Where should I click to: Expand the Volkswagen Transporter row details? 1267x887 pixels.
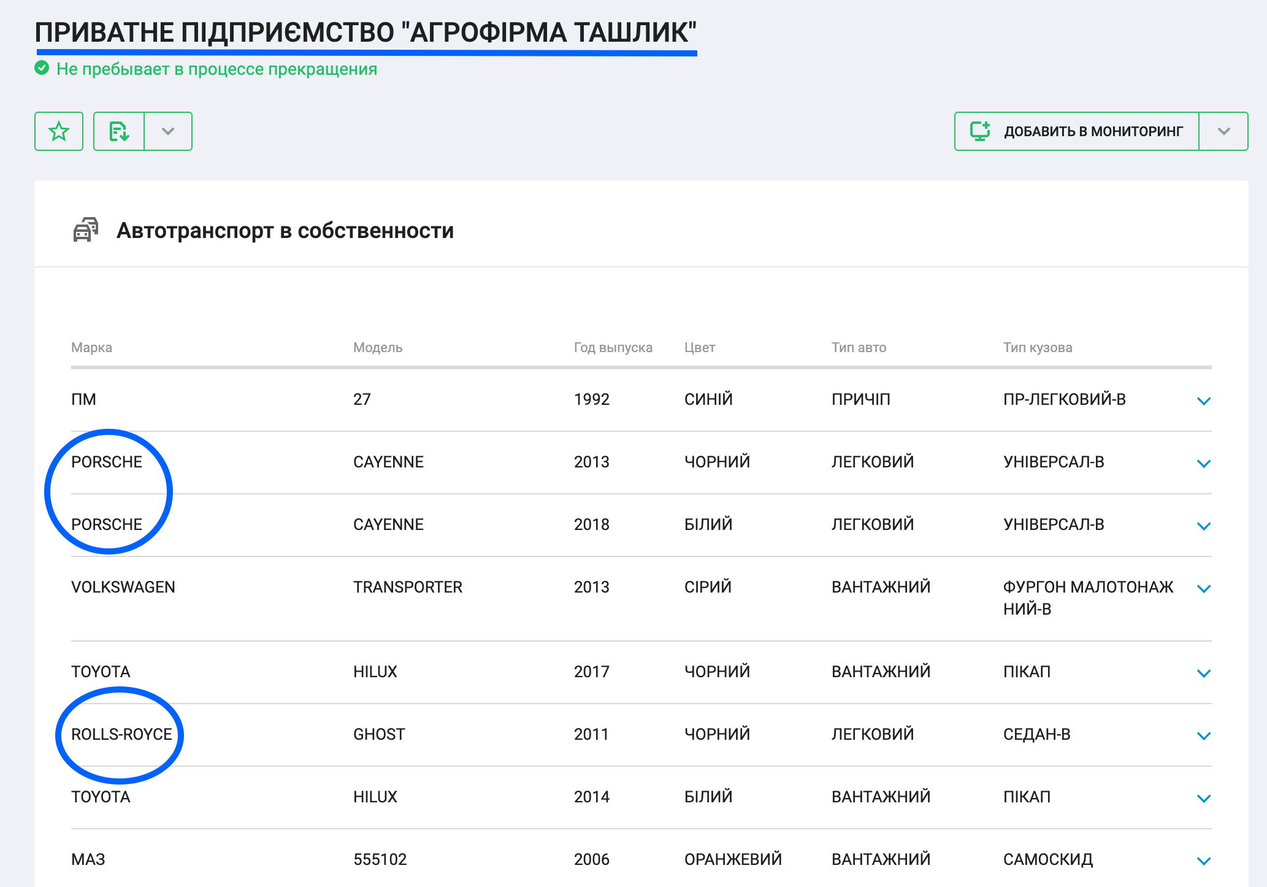point(1203,588)
